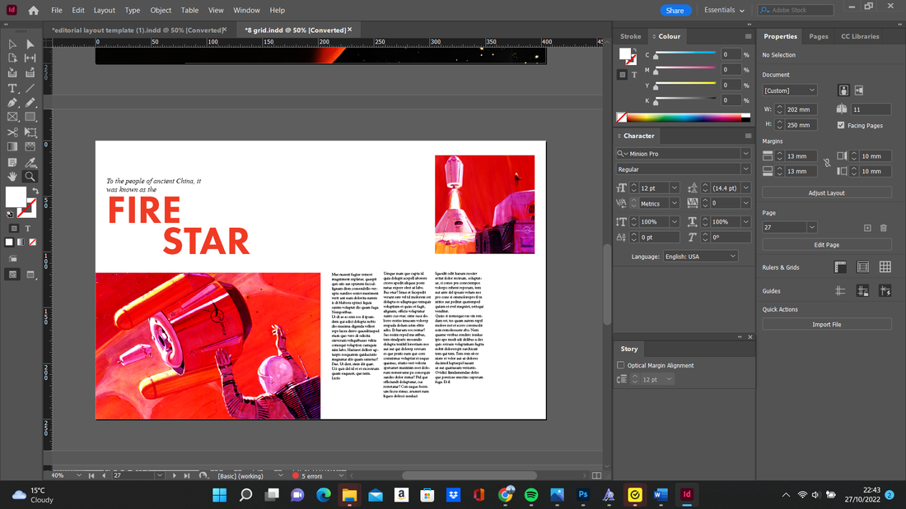
Task: Toggle the Facing Pages checkbox
Action: click(x=841, y=125)
